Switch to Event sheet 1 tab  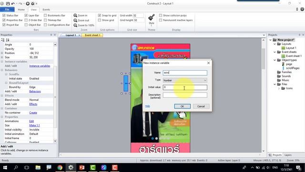(x=92, y=35)
